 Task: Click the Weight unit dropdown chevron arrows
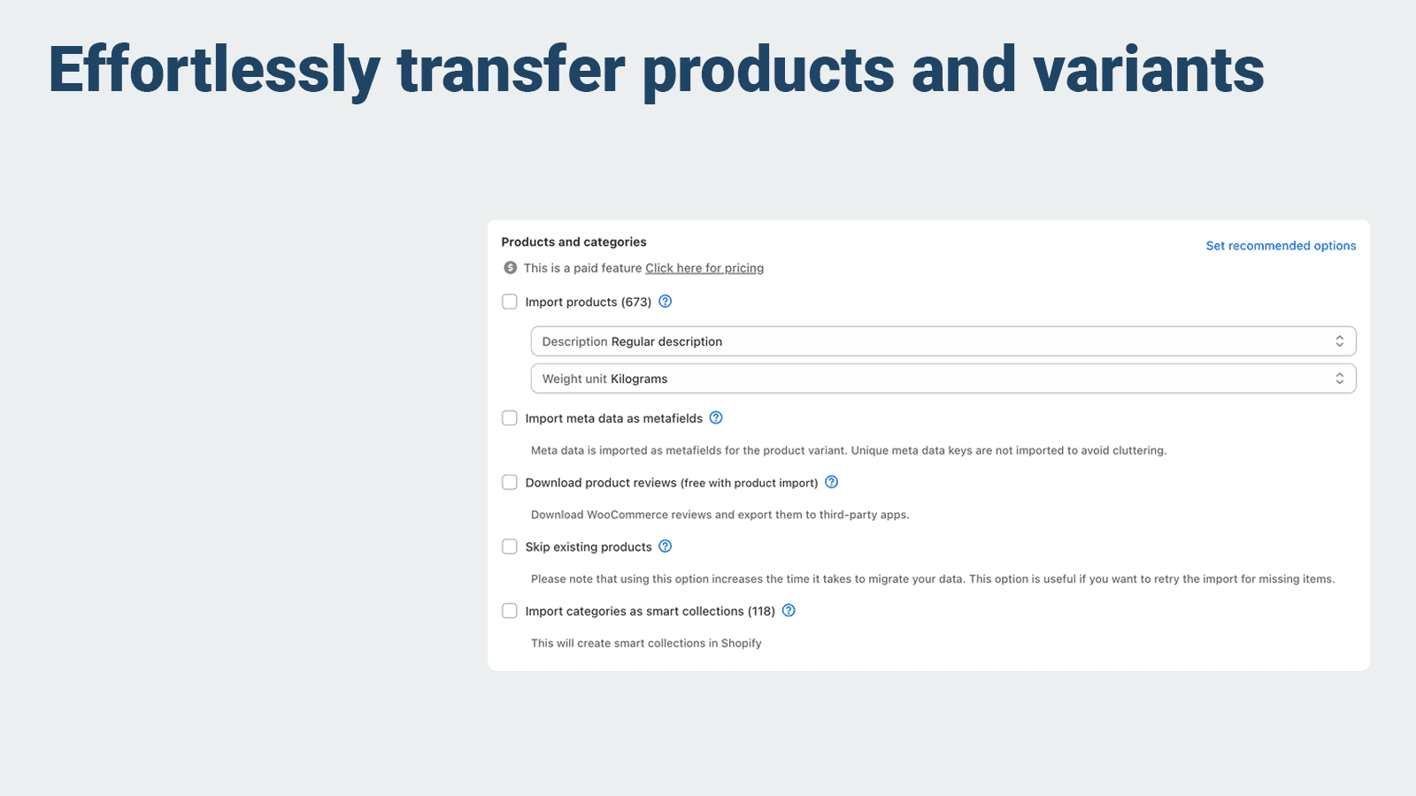point(1339,379)
